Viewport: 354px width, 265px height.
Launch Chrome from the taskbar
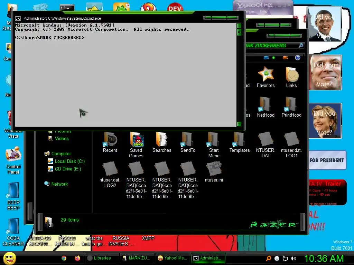tap(64, 258)
